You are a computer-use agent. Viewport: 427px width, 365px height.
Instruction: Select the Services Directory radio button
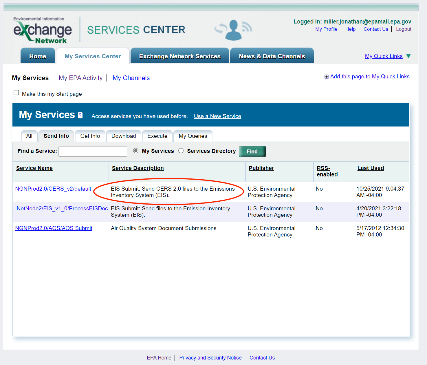(x=181, y=151)
